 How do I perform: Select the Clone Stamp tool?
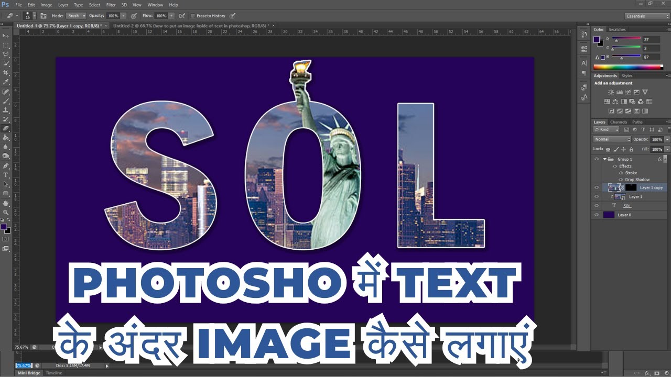[6, 110]
